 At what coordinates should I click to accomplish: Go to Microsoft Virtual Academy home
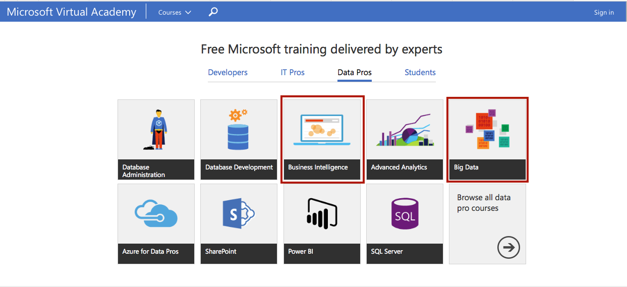pos(72,12)
